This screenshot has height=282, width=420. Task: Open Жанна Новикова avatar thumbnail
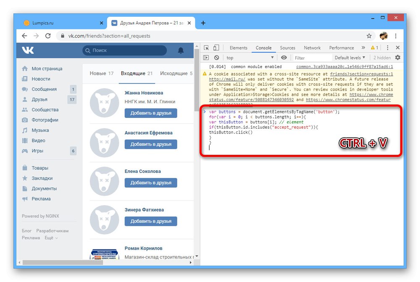pyautogui.click(x=104, y=103)
